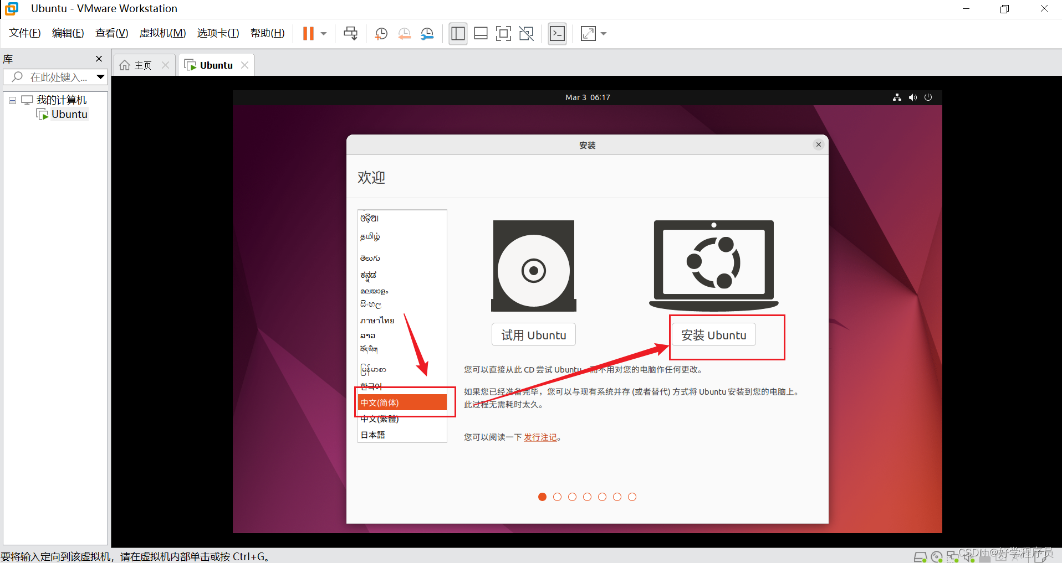The width and height of the screenshot is (1062, 563).
Task: Click the hard disk status bar icon
Action: point(920,557)
